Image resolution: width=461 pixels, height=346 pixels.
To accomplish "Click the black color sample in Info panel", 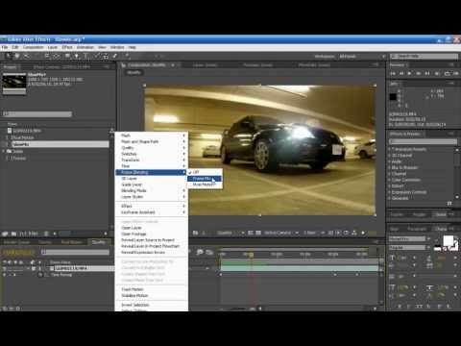I will coord(393,97).
